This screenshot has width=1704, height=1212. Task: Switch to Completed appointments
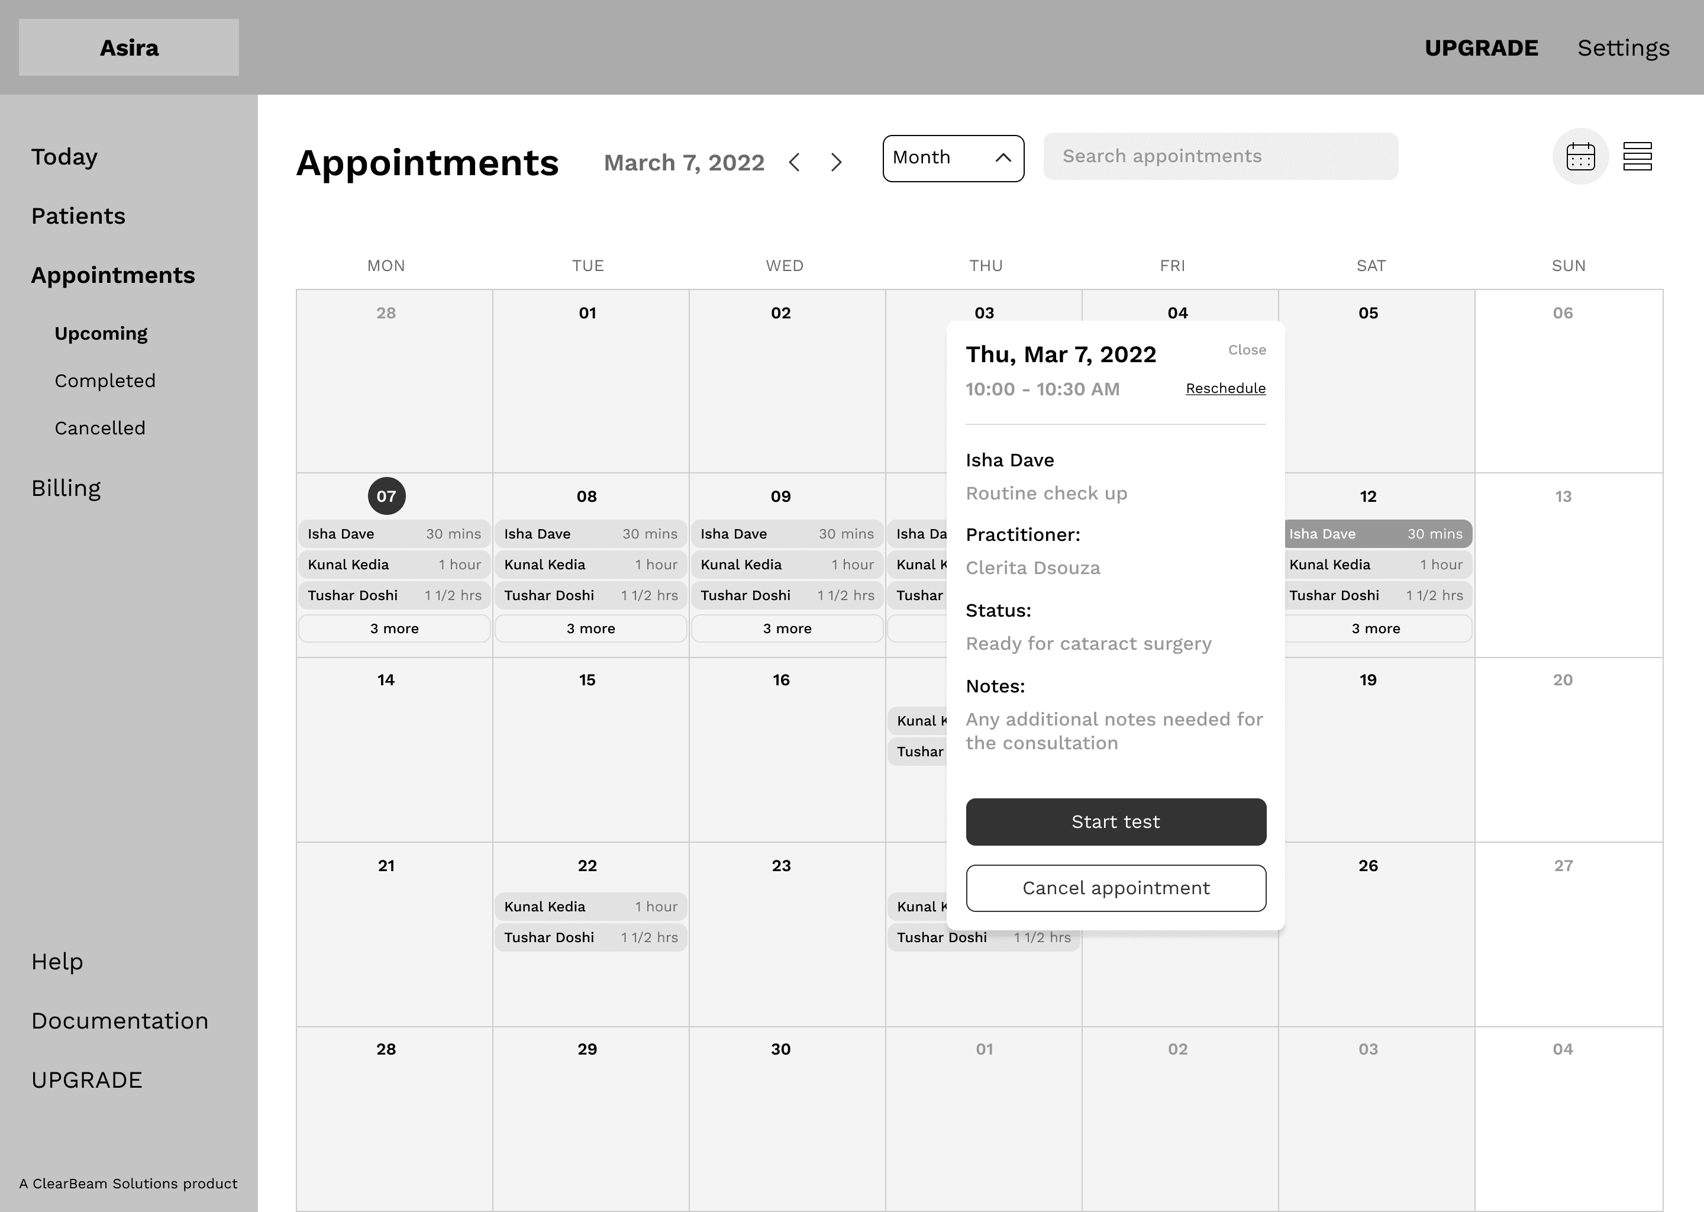click(x=105, y=381)
